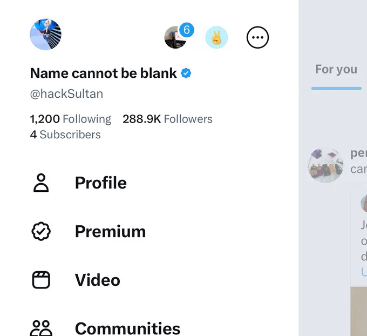Open the @hackSultan handle
The image size is (367, 336).
66,94
